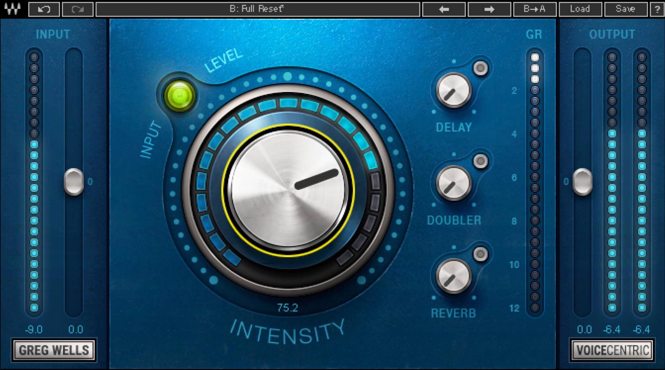Reset the left output peak readout -6.4
The image size is (665, 370).
point(612,330)
